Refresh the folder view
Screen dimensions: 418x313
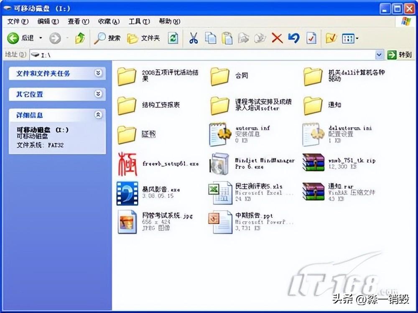coord(173,38)
